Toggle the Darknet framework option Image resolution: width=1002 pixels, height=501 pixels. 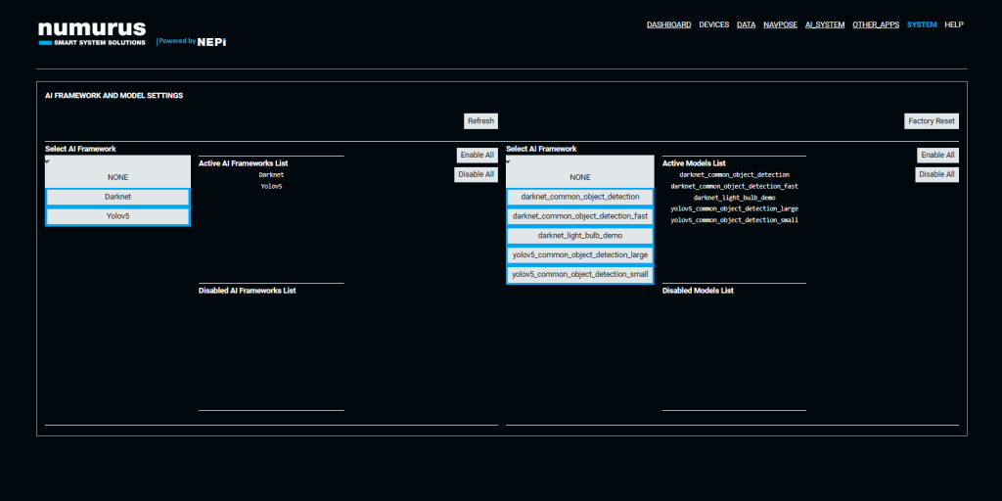[117, 197]
